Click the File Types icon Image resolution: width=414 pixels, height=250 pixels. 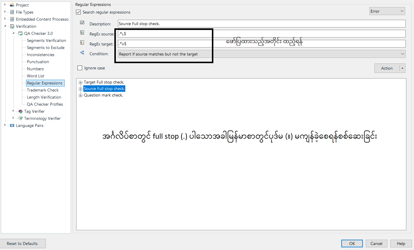(x=12, y=12)
